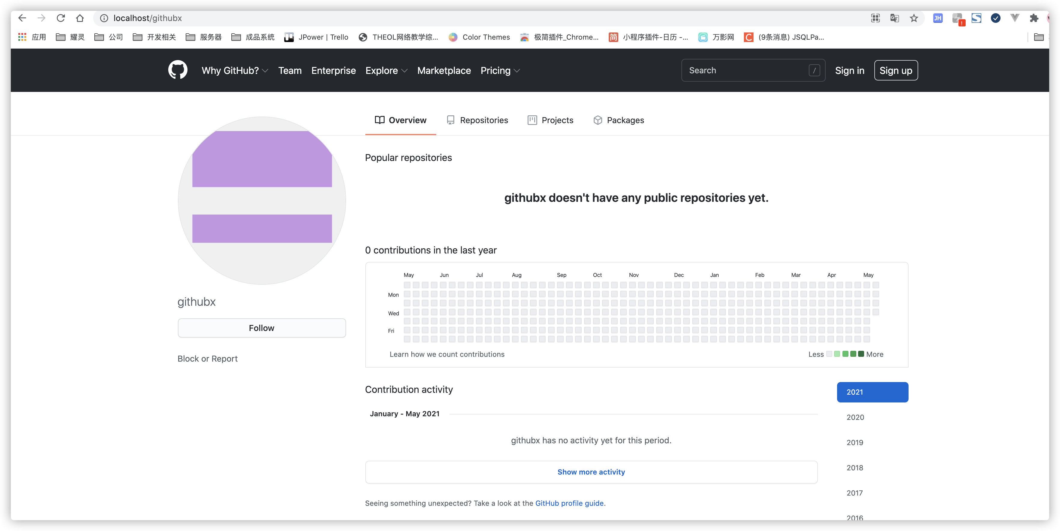Open other bookmarks folder at far right
This screenshot has height=531, width=1060.
[1039, 37]
